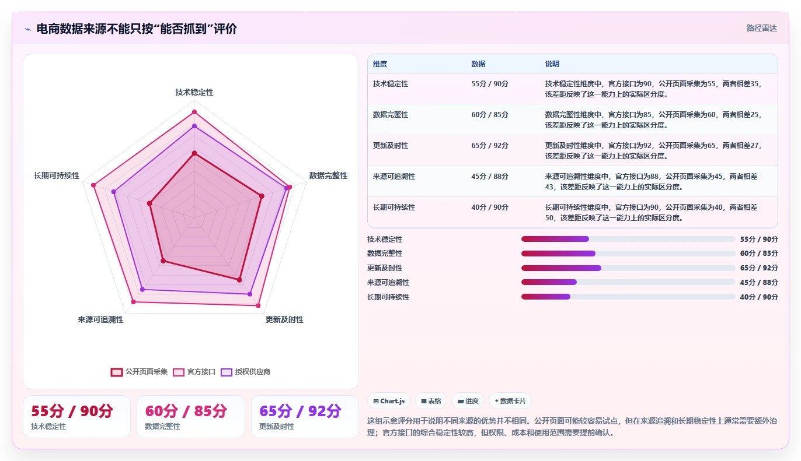Click 公开页面采集 data point on 技术稳定性 axis
The image size is (801, 461).
pyautogui.click(x=194, y=153)
